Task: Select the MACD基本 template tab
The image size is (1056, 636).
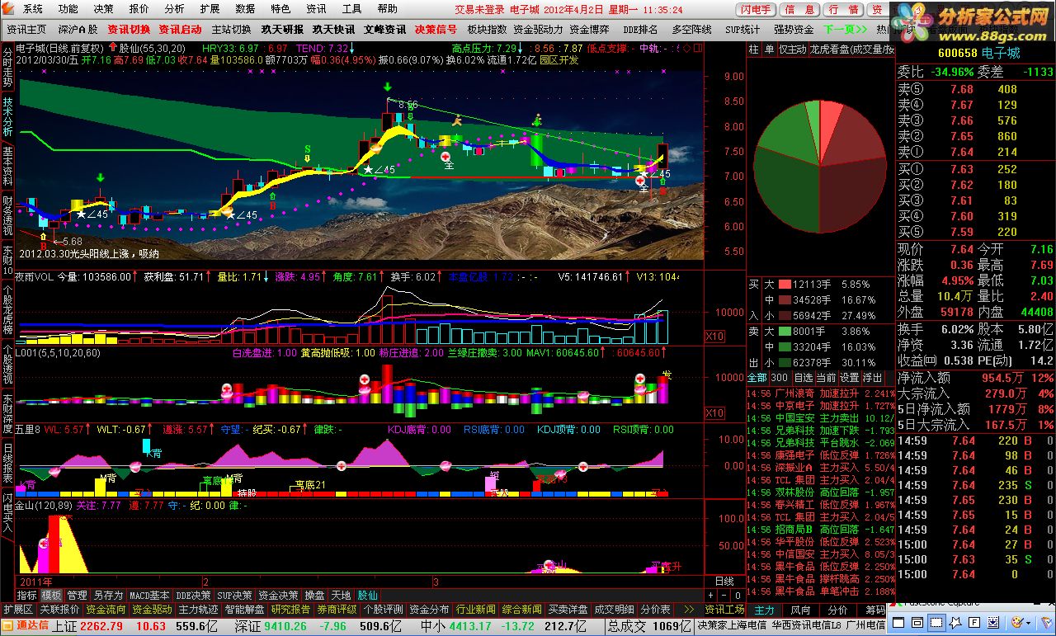Action: [150, 595]
